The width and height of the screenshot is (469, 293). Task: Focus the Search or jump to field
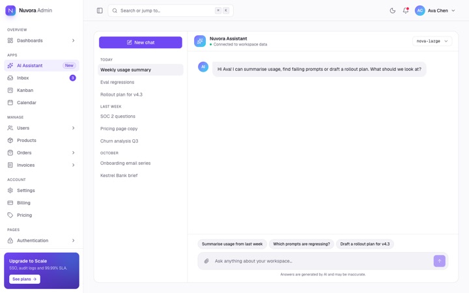coord(171,10)
